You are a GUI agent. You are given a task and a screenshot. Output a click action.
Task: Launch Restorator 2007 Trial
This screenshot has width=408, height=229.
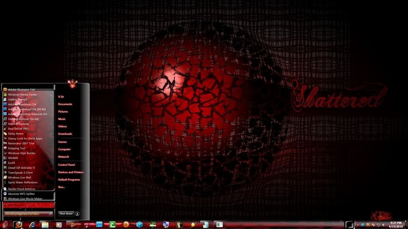21,143
